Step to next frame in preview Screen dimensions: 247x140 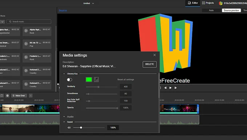click(x=175, y=88)
